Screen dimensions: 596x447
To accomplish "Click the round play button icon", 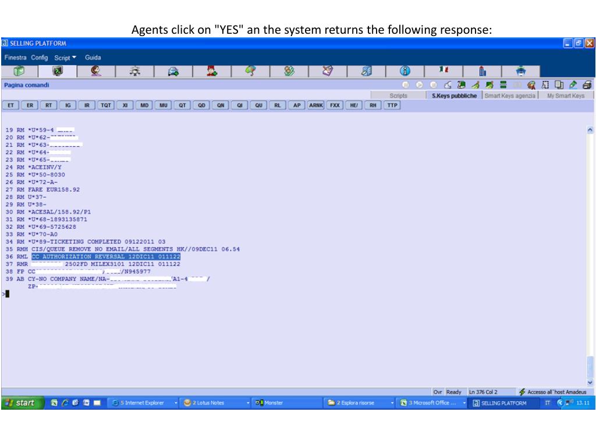I will click(420, 85).
